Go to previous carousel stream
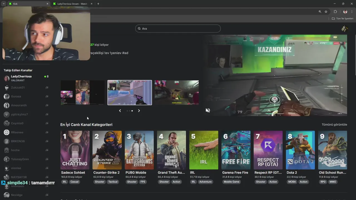Image resolution: width=356 pixels, height=200 pixels. click(120, 111)
